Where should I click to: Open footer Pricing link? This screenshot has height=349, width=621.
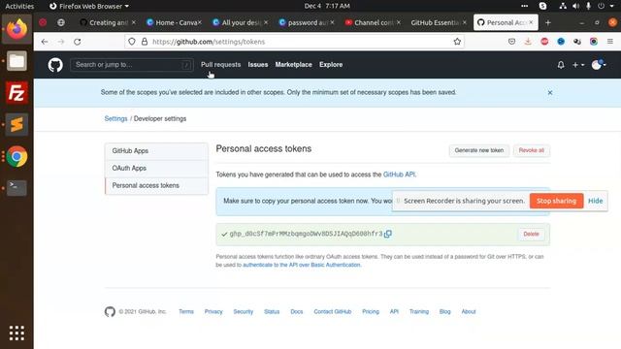[371, 312]
